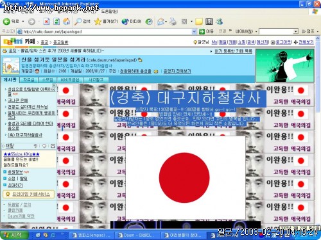Switch to the 자료실 tab

(29, 80)
